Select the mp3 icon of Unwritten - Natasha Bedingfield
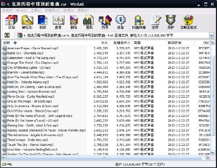The image size is (217, 168). [5, 150]
